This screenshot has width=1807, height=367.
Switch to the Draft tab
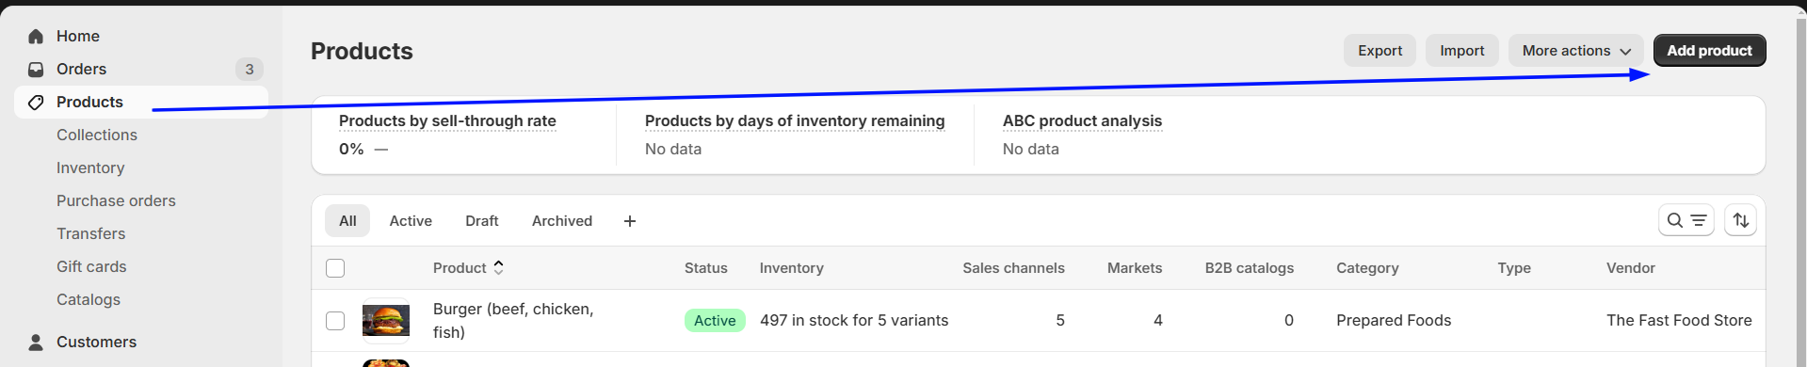pos(482,221)
